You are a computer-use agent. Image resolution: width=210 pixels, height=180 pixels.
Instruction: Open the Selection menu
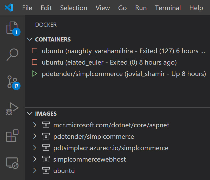click(x=74, y=8)
